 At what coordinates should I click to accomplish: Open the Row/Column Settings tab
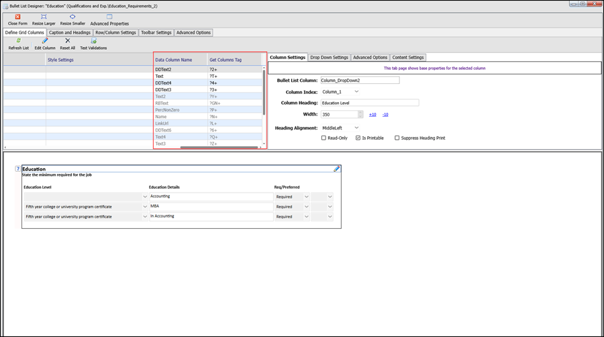[x=115, y=33]
